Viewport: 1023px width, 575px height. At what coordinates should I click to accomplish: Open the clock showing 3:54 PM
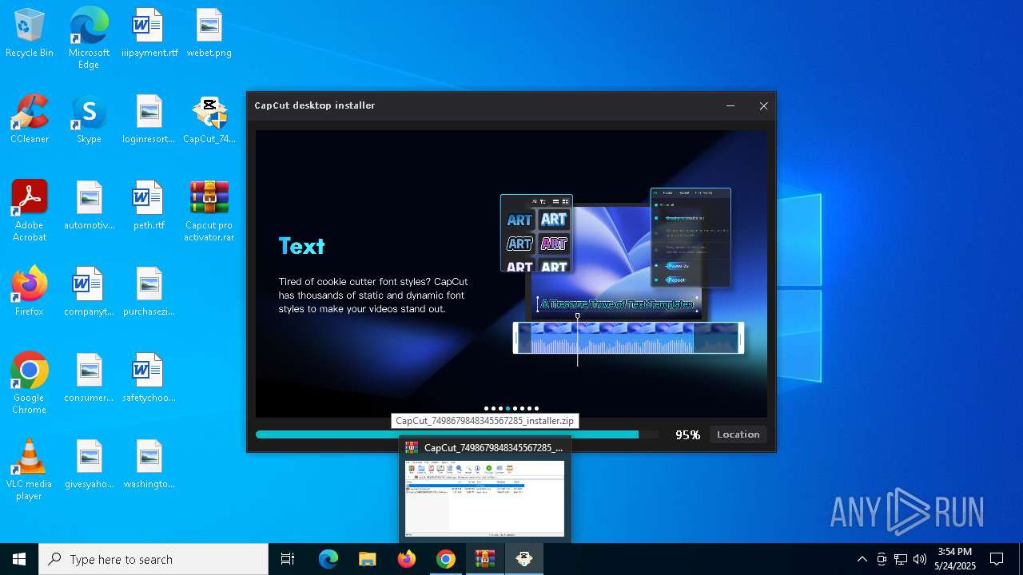pyautogui.click(x=956, y=559)
